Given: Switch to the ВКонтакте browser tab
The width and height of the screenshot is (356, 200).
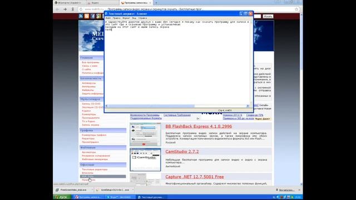Looking at the screenshot, I should click(x=69, y=3).
